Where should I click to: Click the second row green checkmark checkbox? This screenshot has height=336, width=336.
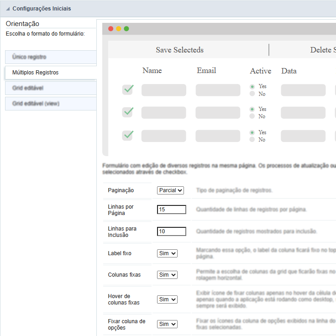128,112
